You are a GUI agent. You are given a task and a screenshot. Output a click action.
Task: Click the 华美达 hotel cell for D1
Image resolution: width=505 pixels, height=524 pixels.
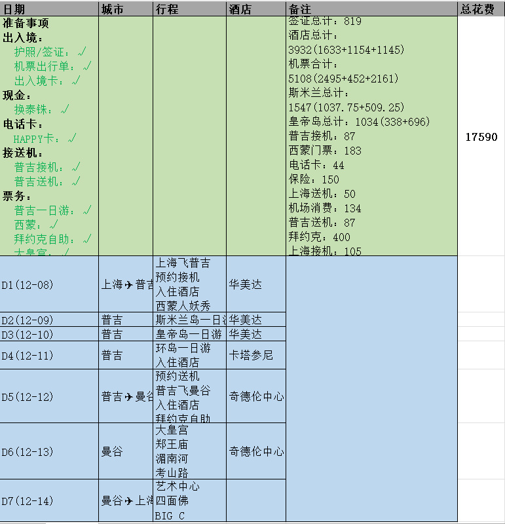[256, 284]
